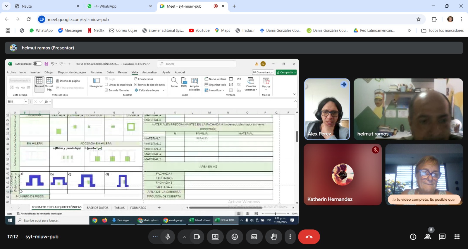Open the YouTube bookmark link
Image resolution: width=468 pixels, height=249 pixels.
(x=199, y=30)
